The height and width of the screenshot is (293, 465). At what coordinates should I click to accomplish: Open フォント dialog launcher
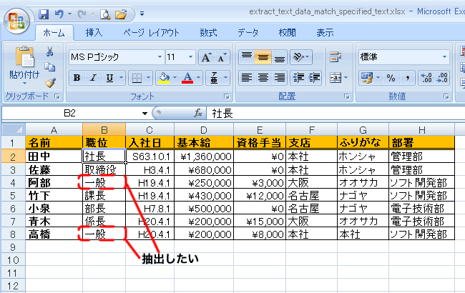[x=227, y=96]
